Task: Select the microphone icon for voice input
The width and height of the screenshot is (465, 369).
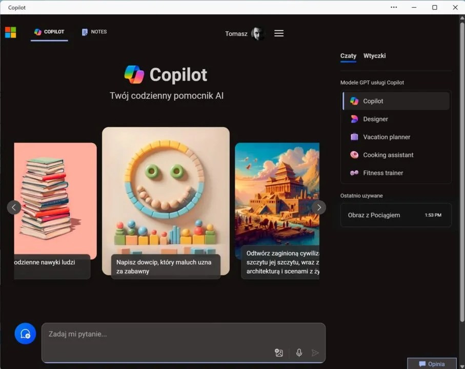Action: click(298, 353)
